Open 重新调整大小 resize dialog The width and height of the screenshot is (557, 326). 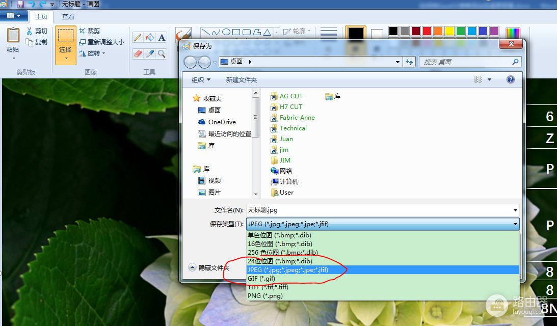click(101, 42)
